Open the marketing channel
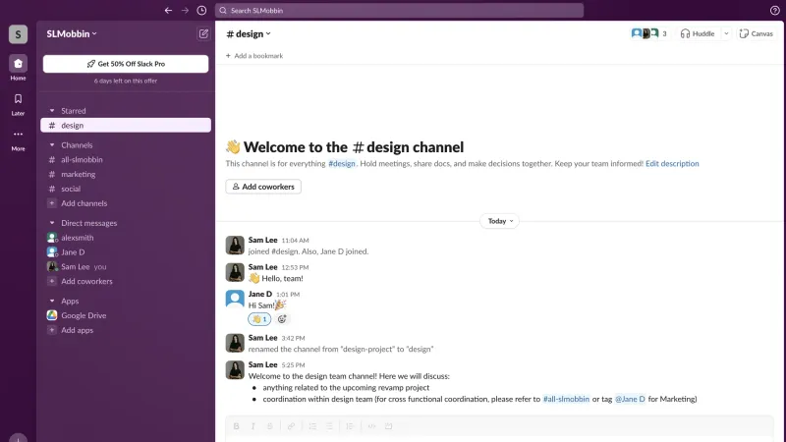786x442 pixels. point(126,174)
